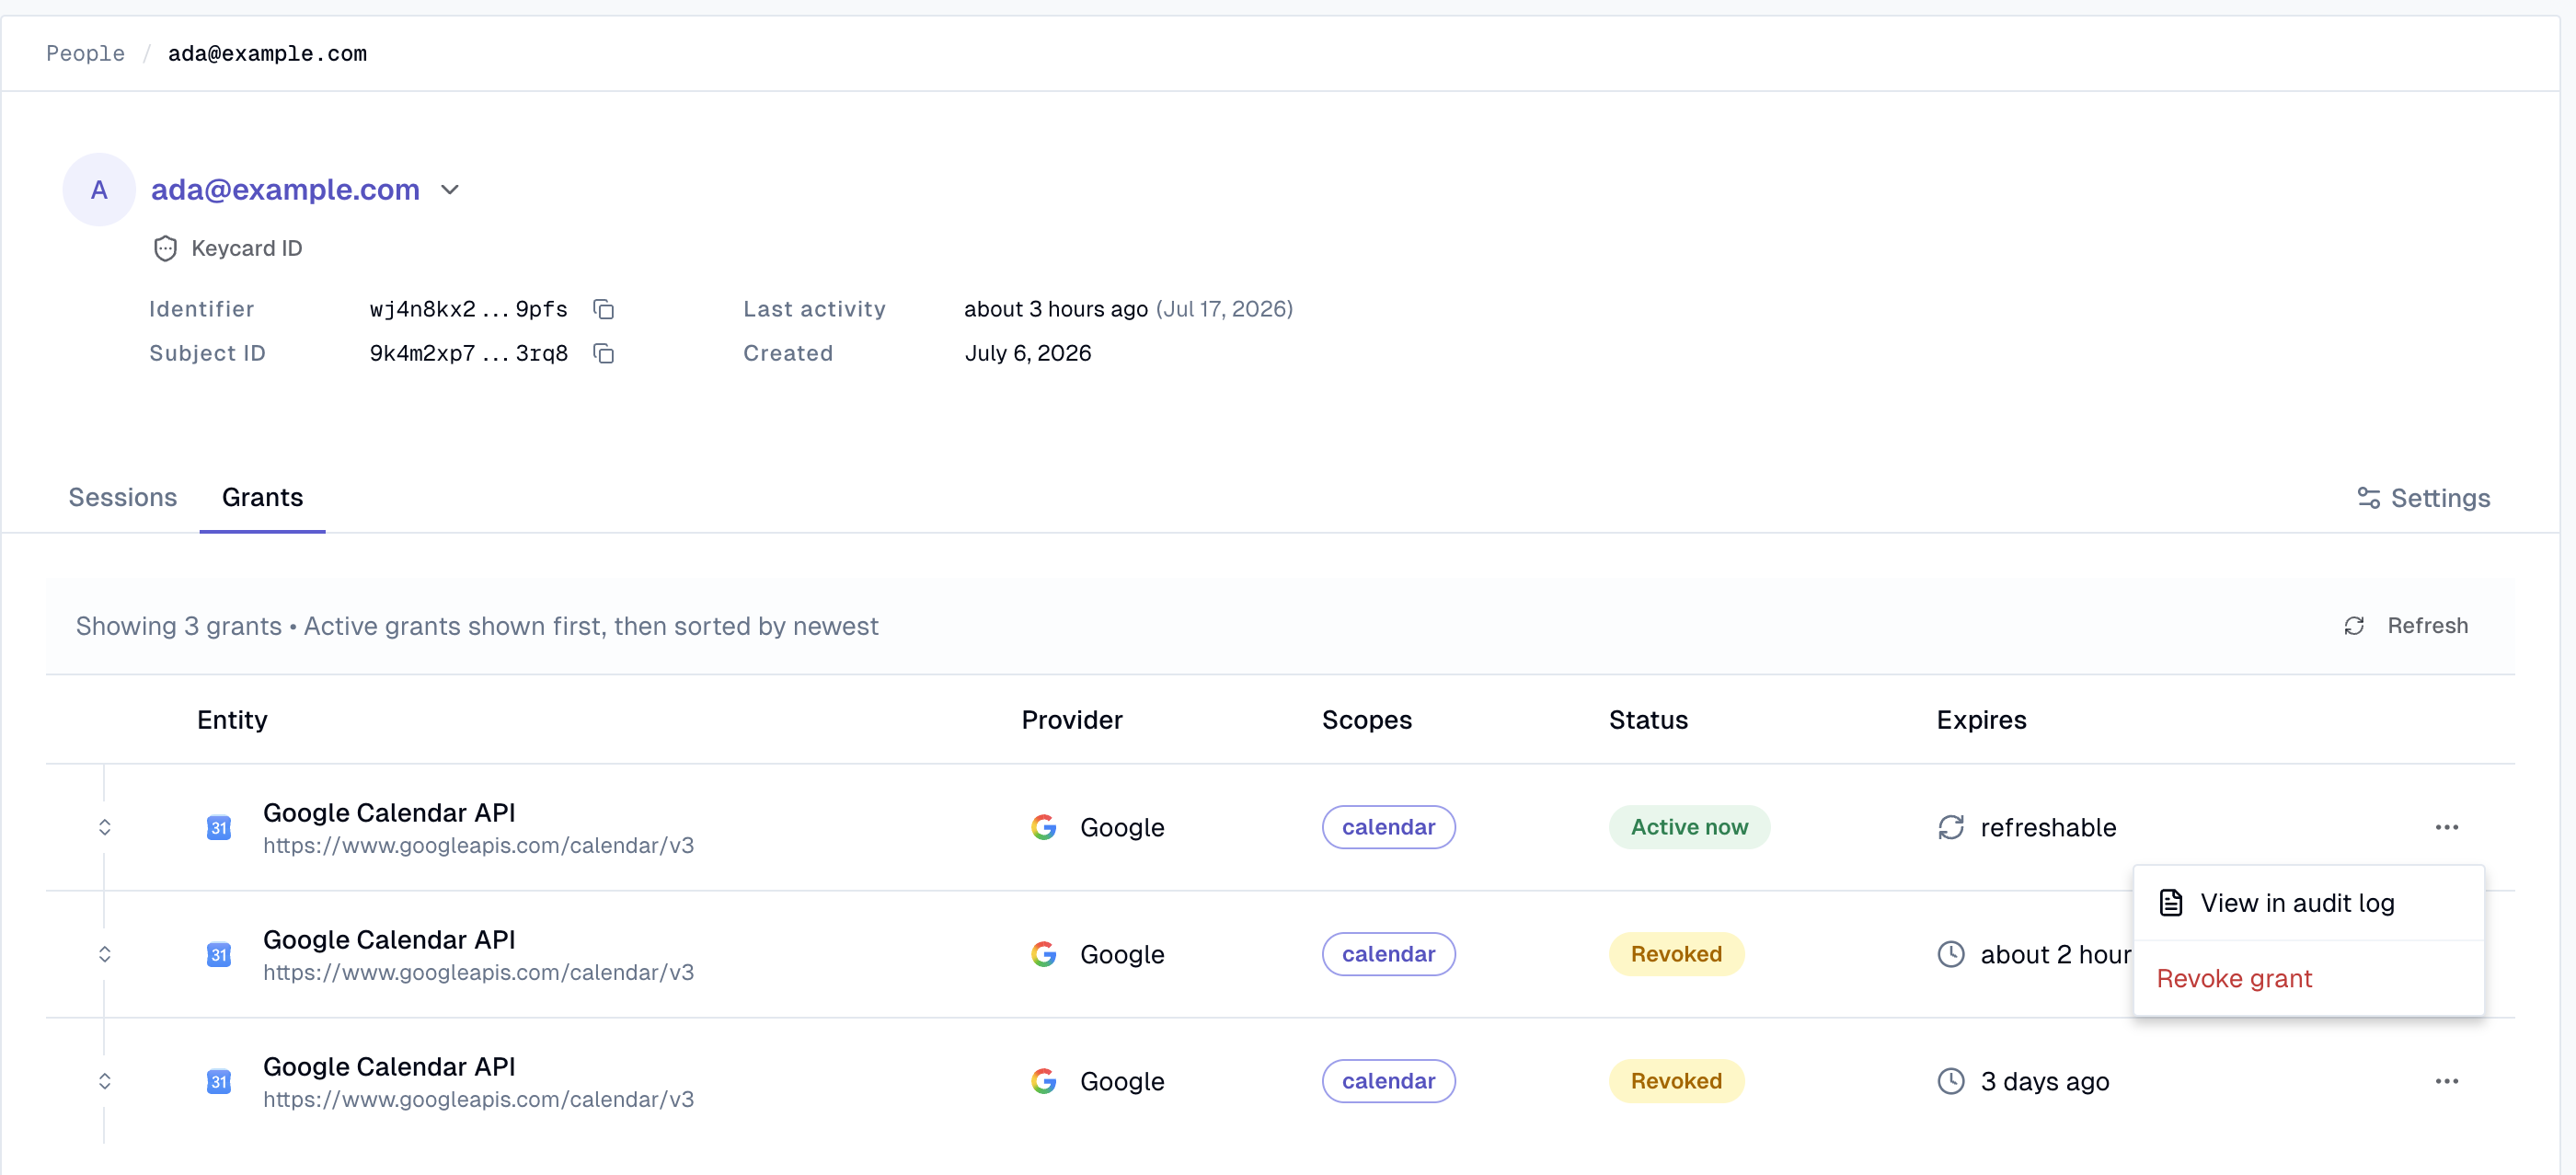This screenshot has height=1175, width=2576.
Task: Click Google Calendar API name in Active now row
Action: pyautogui.click(x=389, y=812)
